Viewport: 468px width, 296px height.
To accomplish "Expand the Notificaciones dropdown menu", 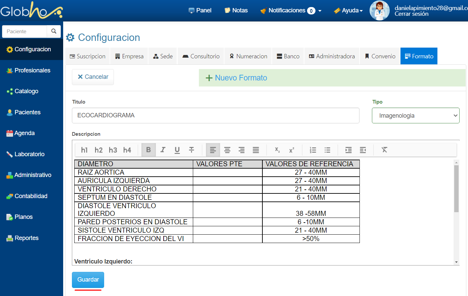I will (291, 11).
